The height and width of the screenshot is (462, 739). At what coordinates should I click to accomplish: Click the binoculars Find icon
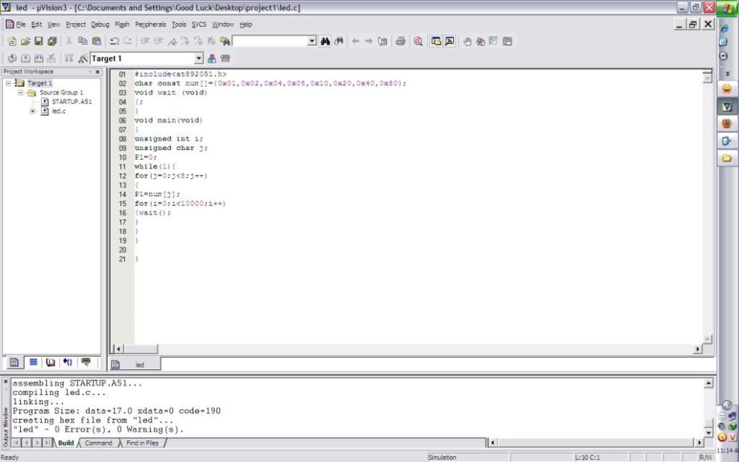[325, 42]
